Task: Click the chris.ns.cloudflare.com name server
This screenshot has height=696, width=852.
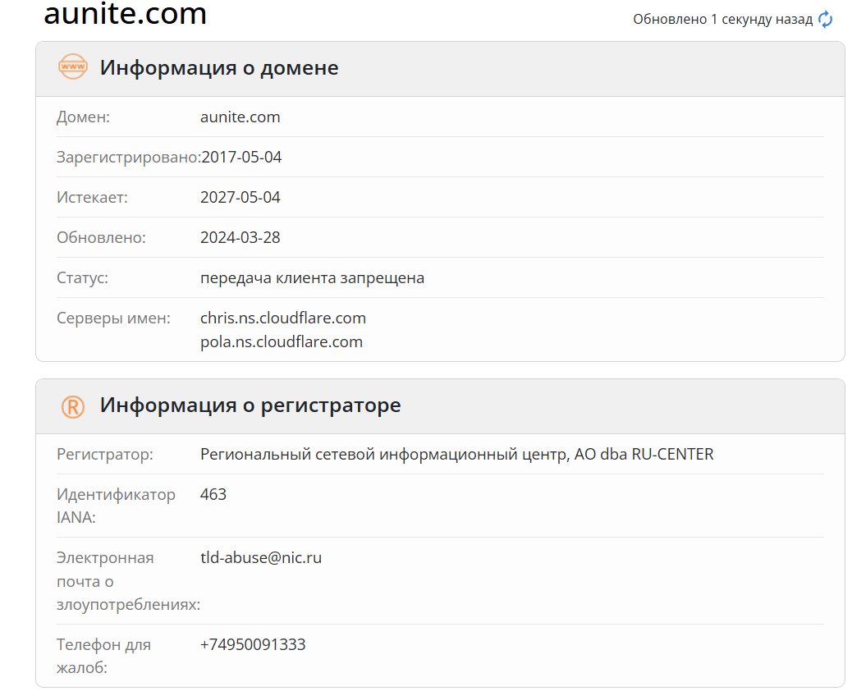Action: click(x=283, y=318)
